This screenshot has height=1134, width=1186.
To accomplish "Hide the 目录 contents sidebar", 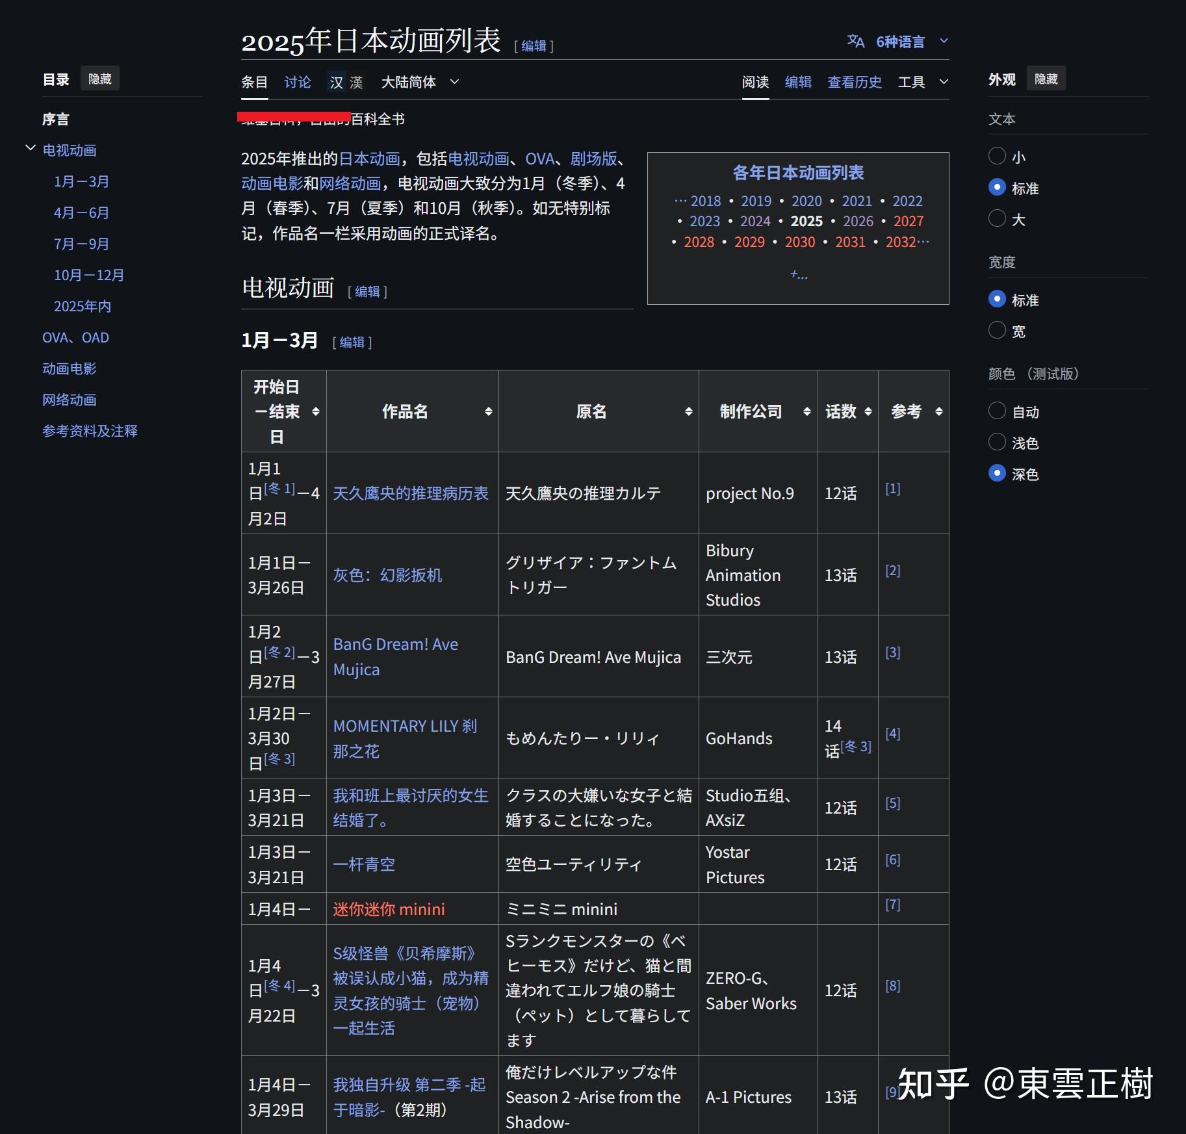I will coord(100,79).
